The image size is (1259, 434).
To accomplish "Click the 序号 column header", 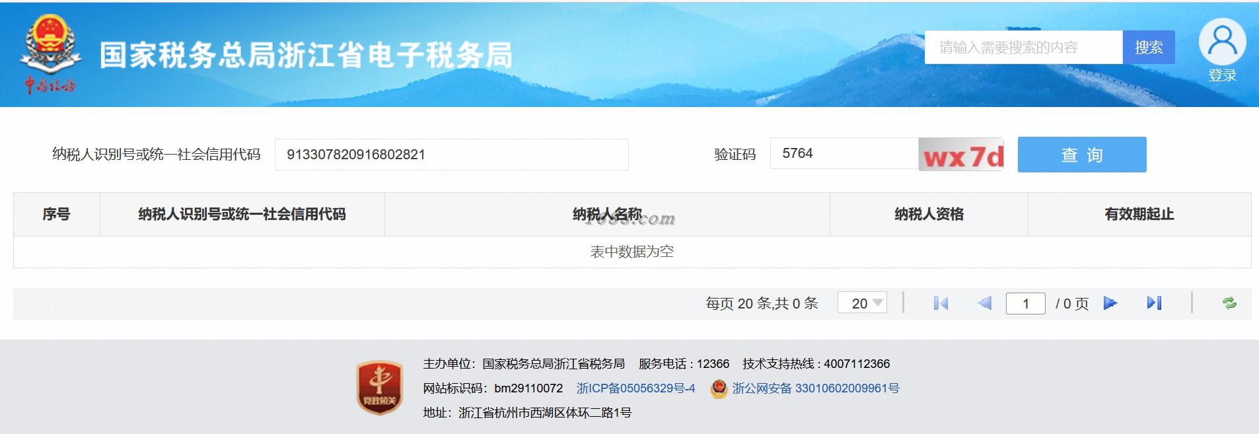I will coord(56,214).
